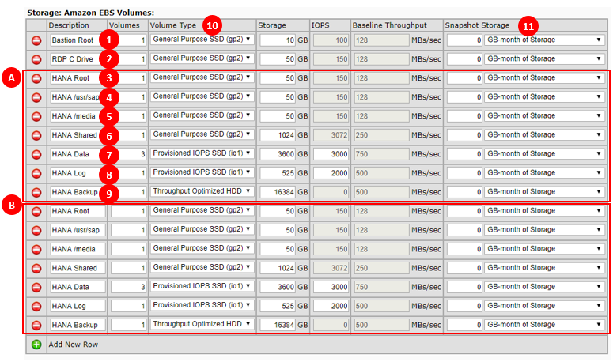
Task: Open Volume Type dropdown for group A HANA Log
Action: tap(202, 172)
